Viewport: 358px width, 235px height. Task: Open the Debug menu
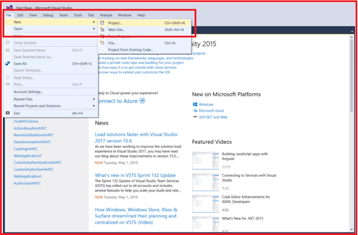coord(48,15)
